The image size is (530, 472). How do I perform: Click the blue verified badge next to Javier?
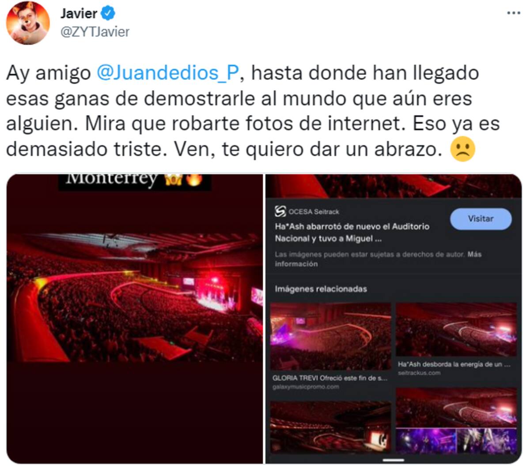pyautogui.click(x=108, y=14)
